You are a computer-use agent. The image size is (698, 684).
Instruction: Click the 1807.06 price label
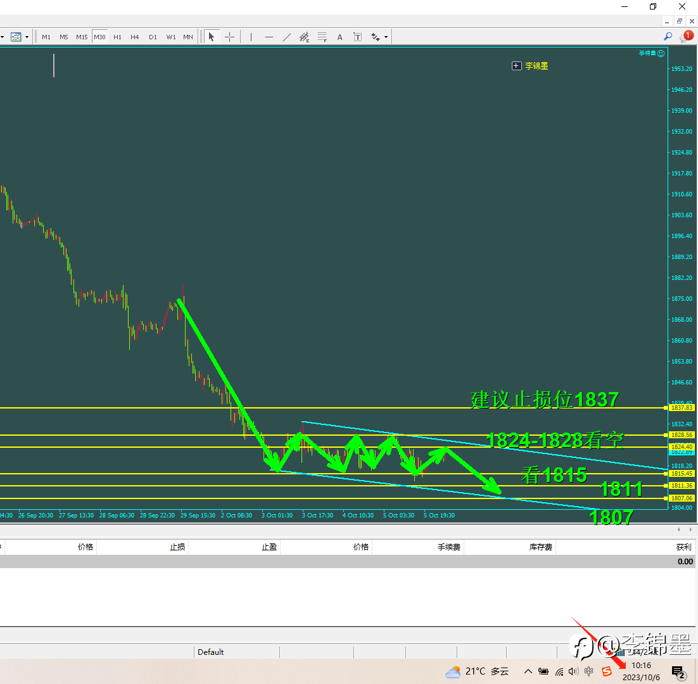click(682, 498)
